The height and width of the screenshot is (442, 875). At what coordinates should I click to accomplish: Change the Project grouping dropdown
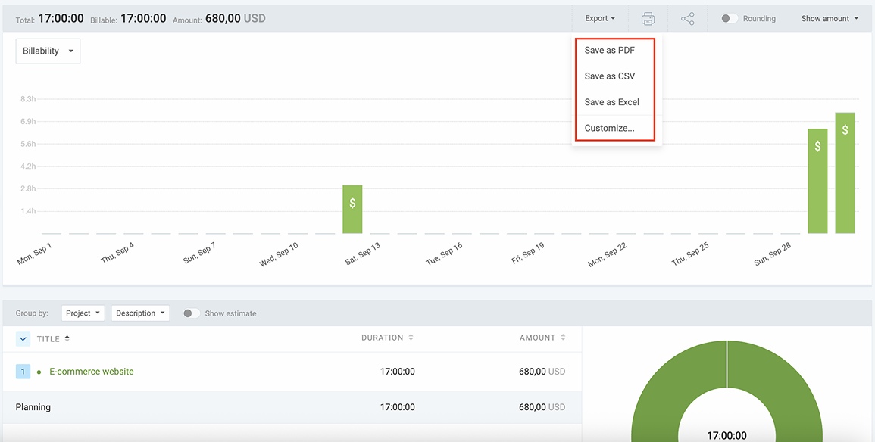[83, 312]
